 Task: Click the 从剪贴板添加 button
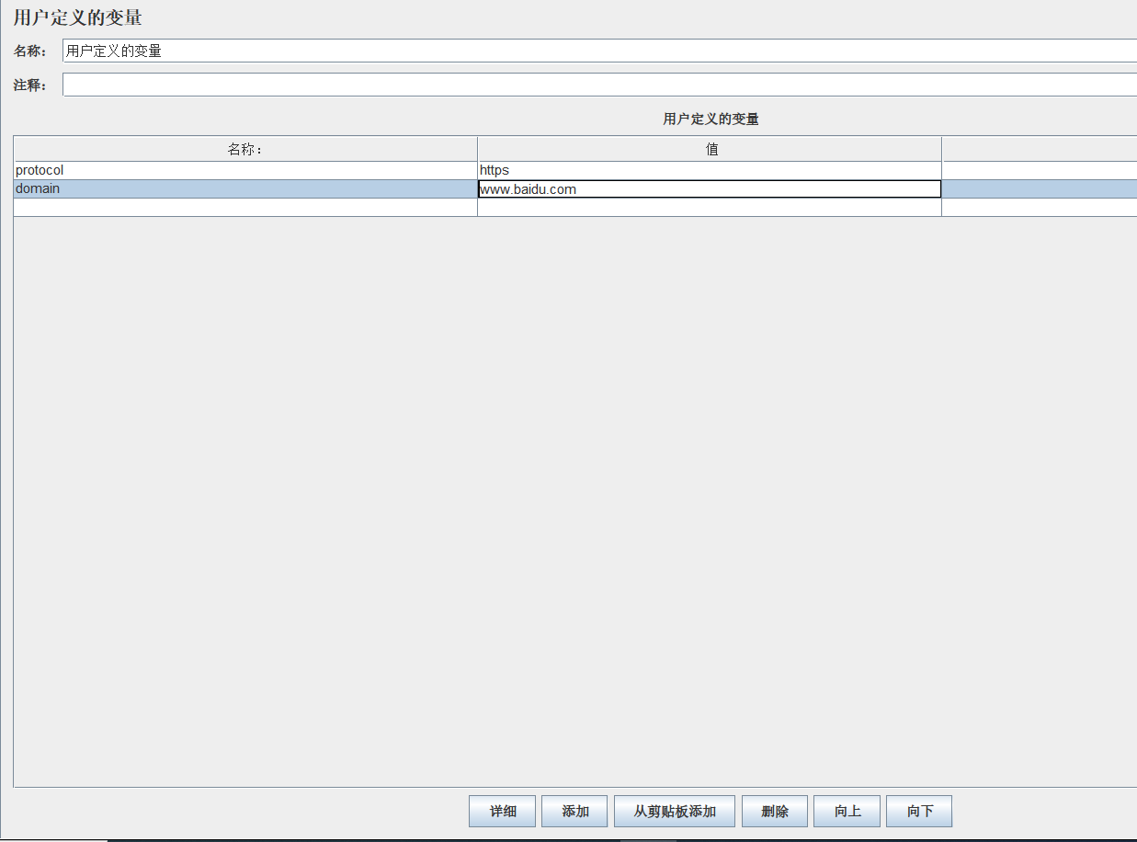pos(675,812)
